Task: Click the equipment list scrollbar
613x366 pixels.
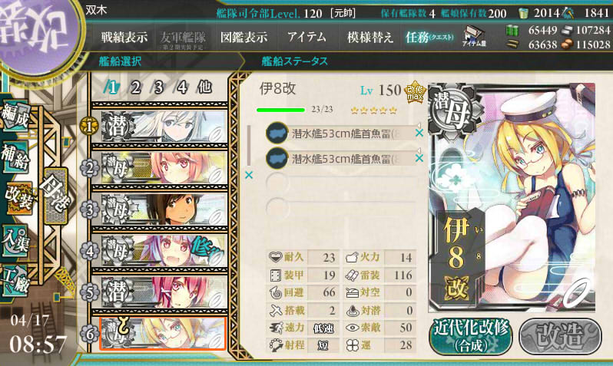Action: pos(249,146)
